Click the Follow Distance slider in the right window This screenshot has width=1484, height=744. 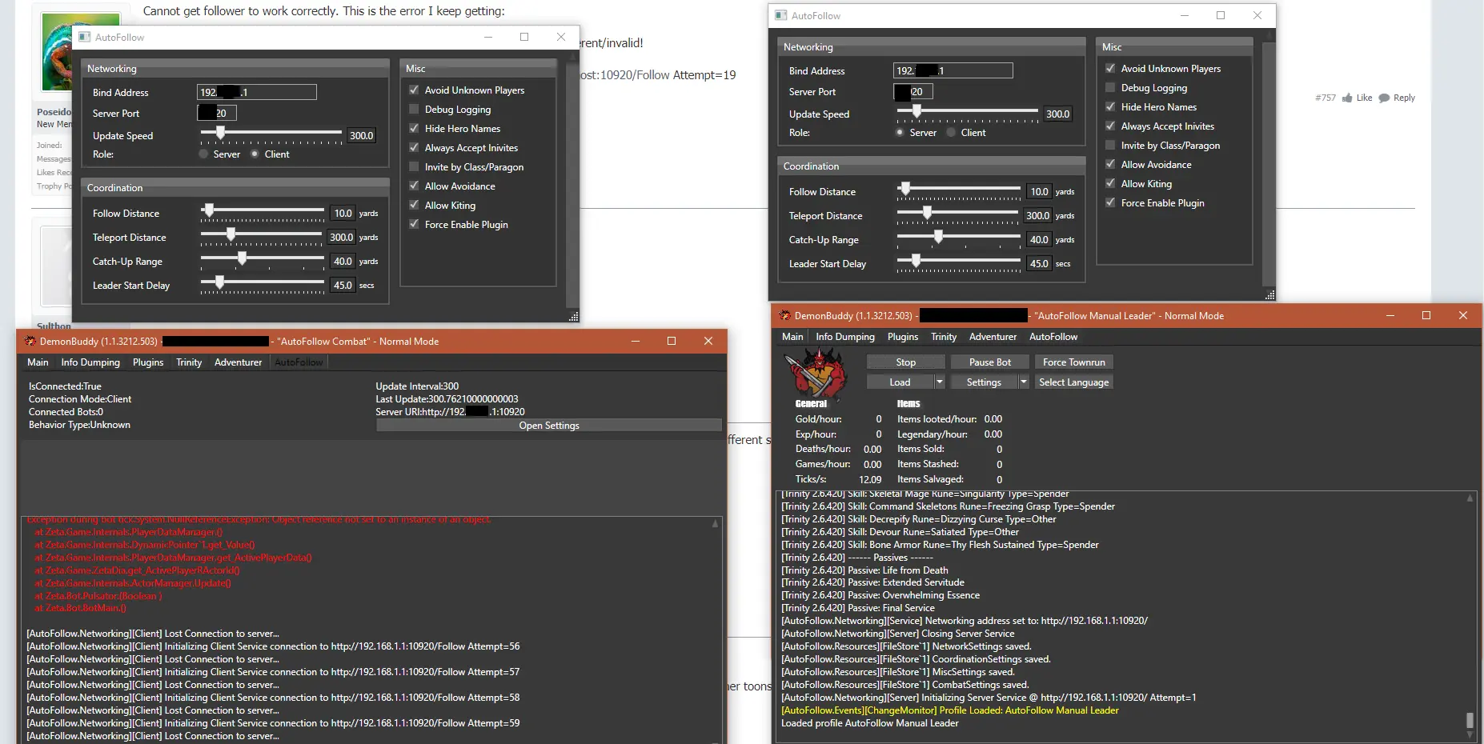pyautogui.click(x=958, y=190)
